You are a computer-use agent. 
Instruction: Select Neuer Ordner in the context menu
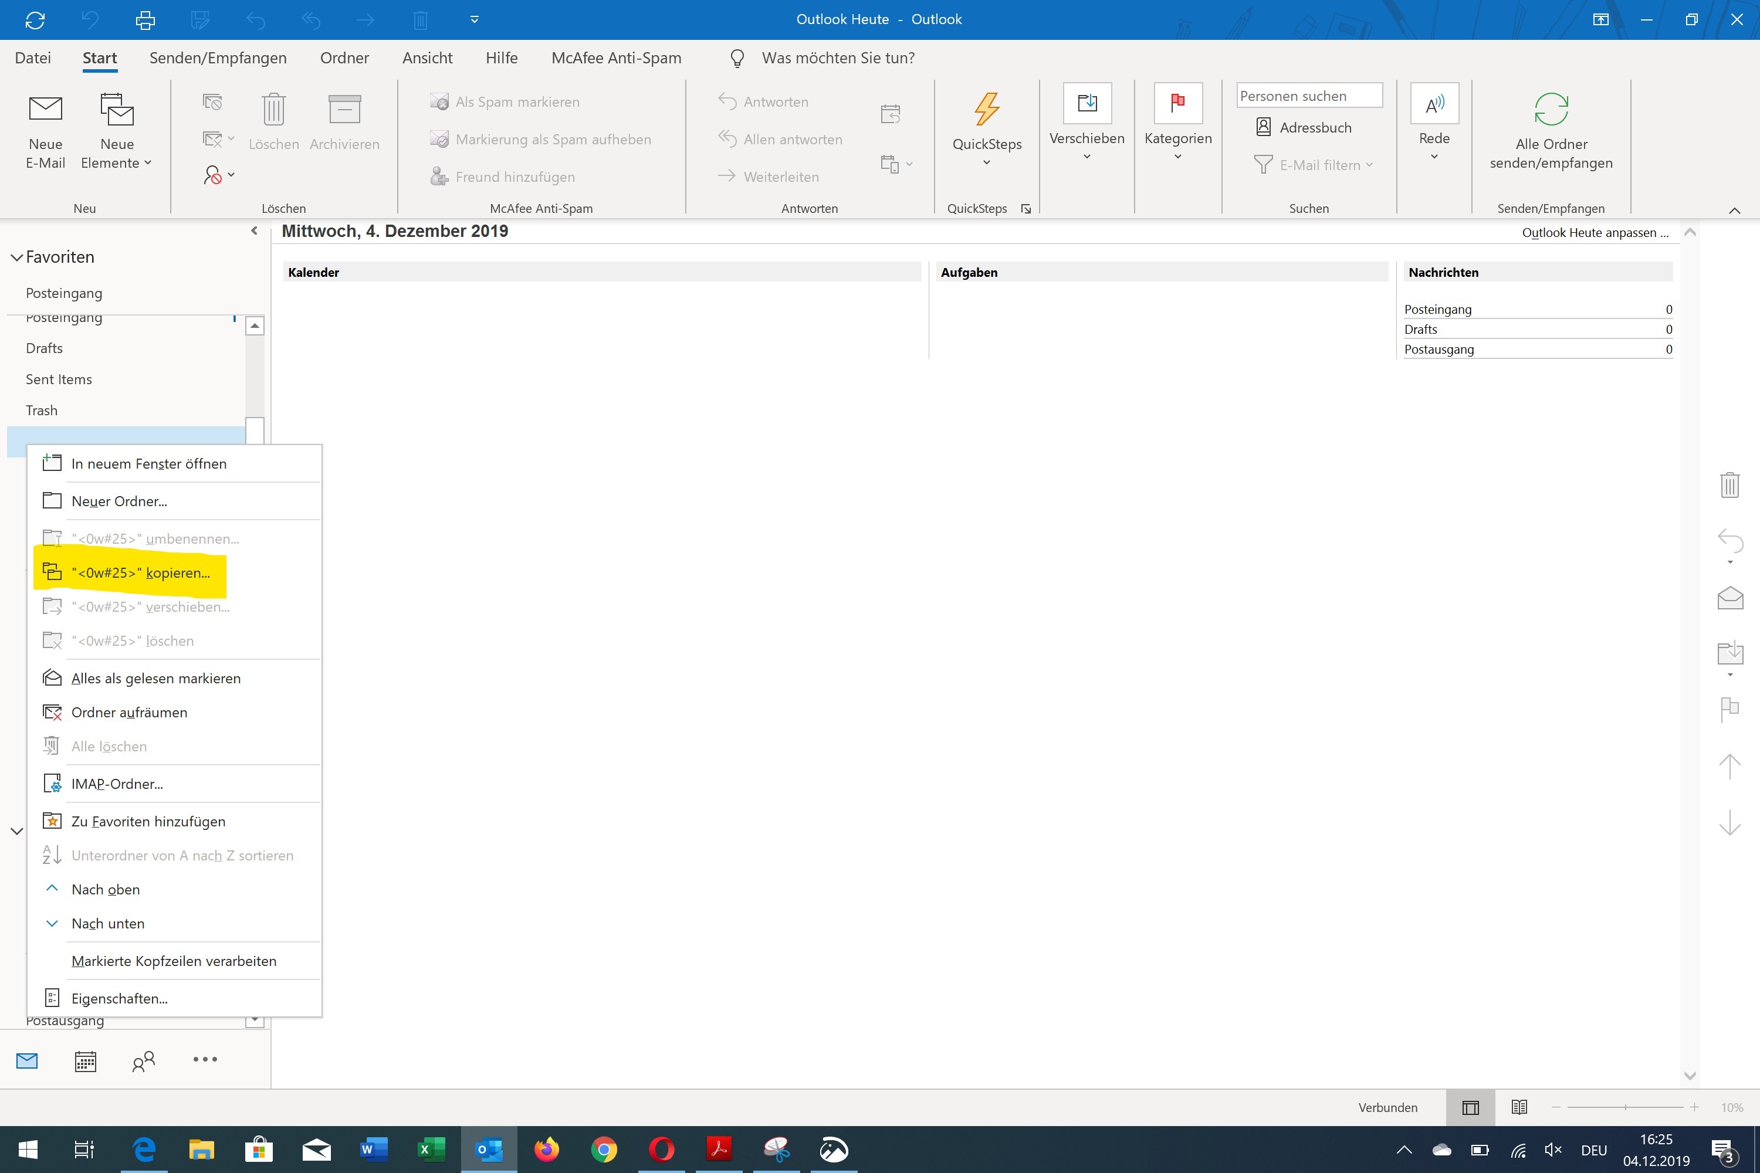120,500
